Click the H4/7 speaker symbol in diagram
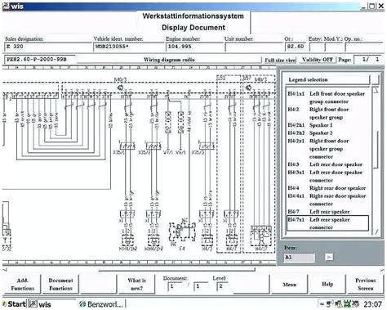Viewport: 387px width, 310px height. [232, 240]
